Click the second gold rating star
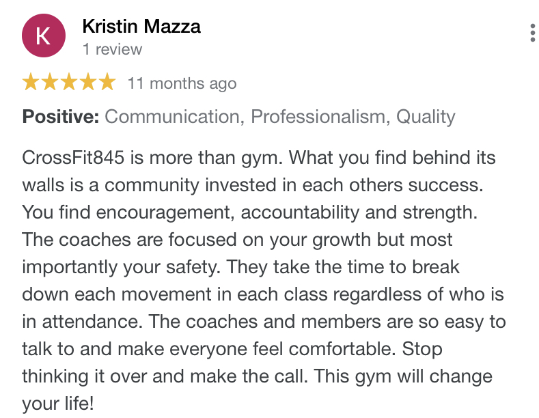 [50, 82]
